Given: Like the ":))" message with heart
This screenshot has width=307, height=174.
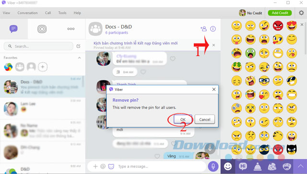Looking at the screenshot, I should click(143, 72).
